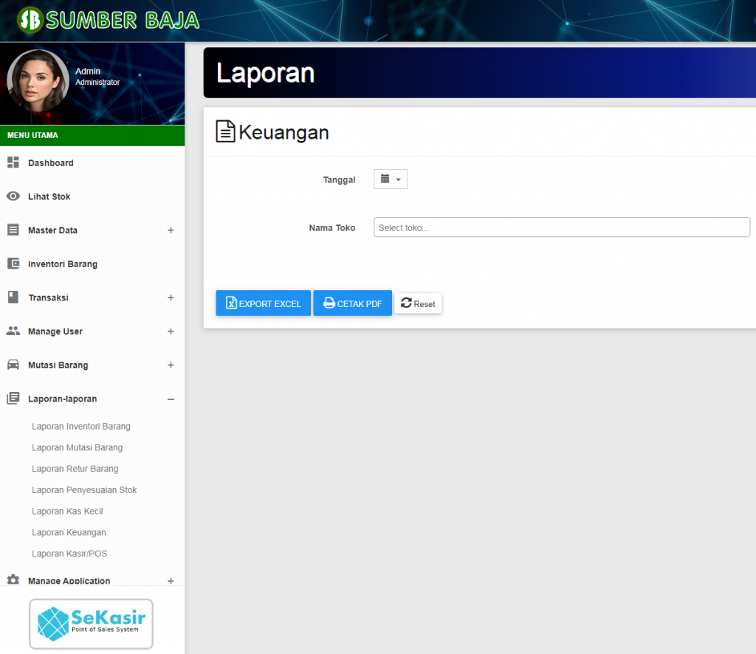Select the Laporan-laporan menu label
756x654 pixels.
(62, 399)
